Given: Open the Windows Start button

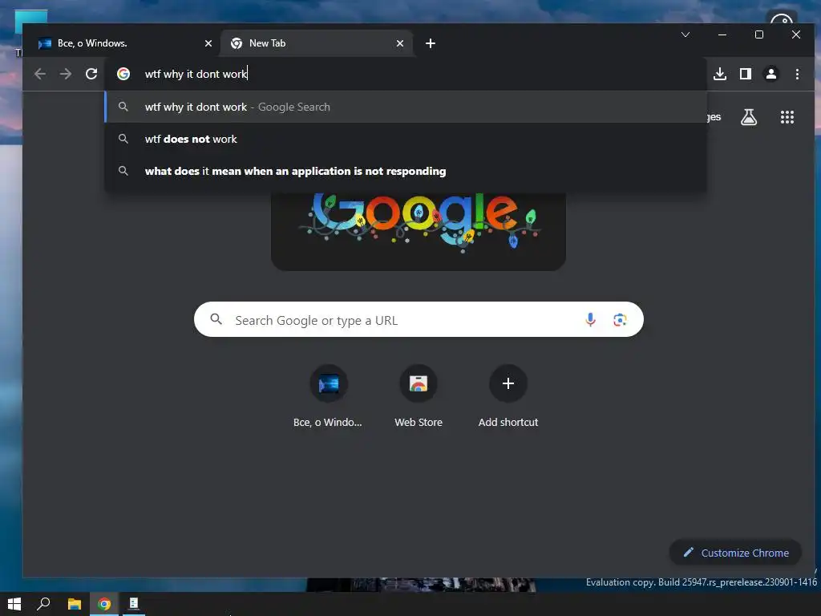Looking at the screenshot, I should coord(14,604).
